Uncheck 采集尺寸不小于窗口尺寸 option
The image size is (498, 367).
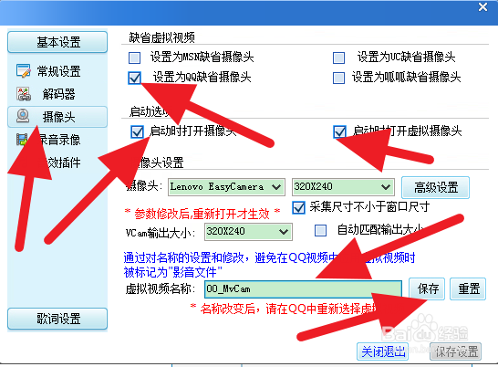click(298, 207)
